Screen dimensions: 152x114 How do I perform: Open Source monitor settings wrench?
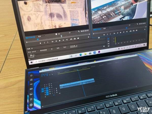click(x=79, y=31)
